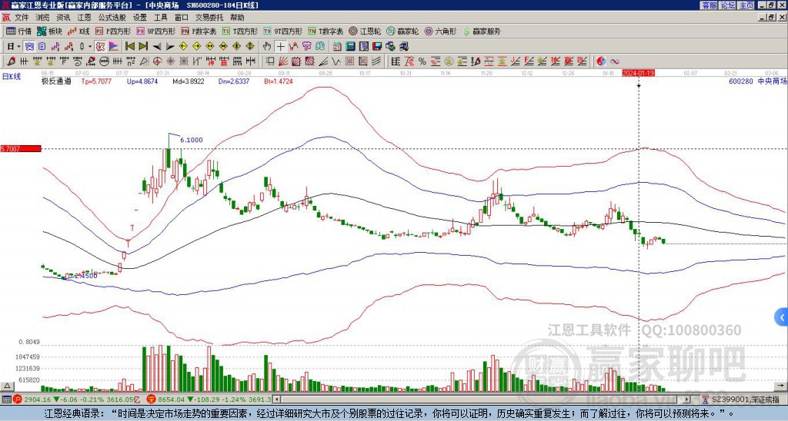Click the 板块 toolbar button
The width and height of the screenshot is (788, 421).
[x=49, y=31]
